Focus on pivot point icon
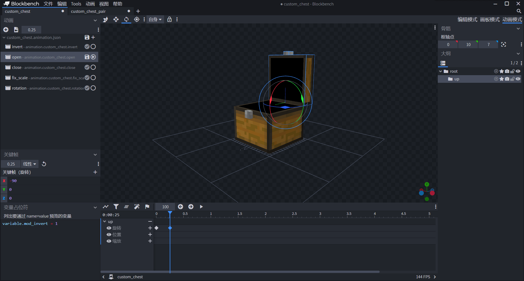 (504, 44)
